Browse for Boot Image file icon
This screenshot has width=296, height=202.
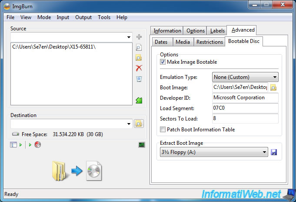click(x=273, y=88)
